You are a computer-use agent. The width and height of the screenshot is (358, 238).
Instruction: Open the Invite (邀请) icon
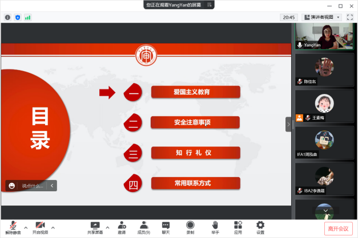pyautogui.click(x=122, y=226)
